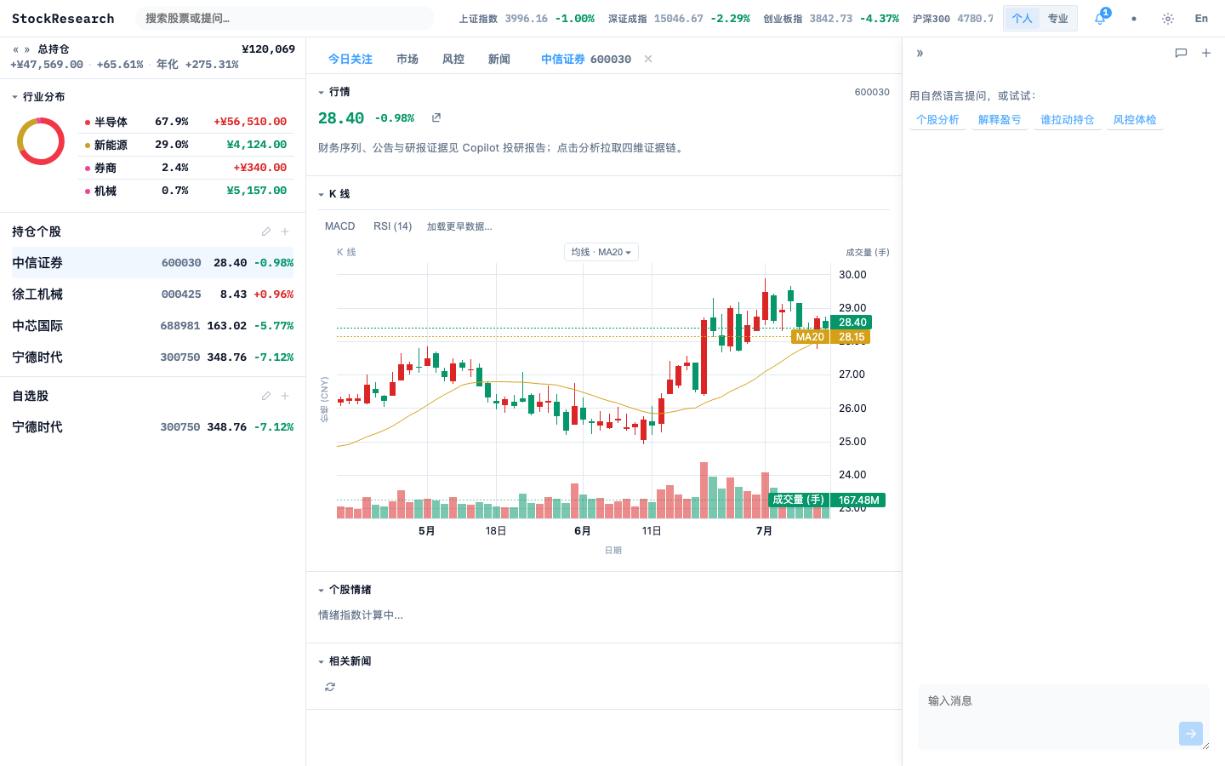
Task: Click the 新能源 industry row
Action: [x=186, y=145]
